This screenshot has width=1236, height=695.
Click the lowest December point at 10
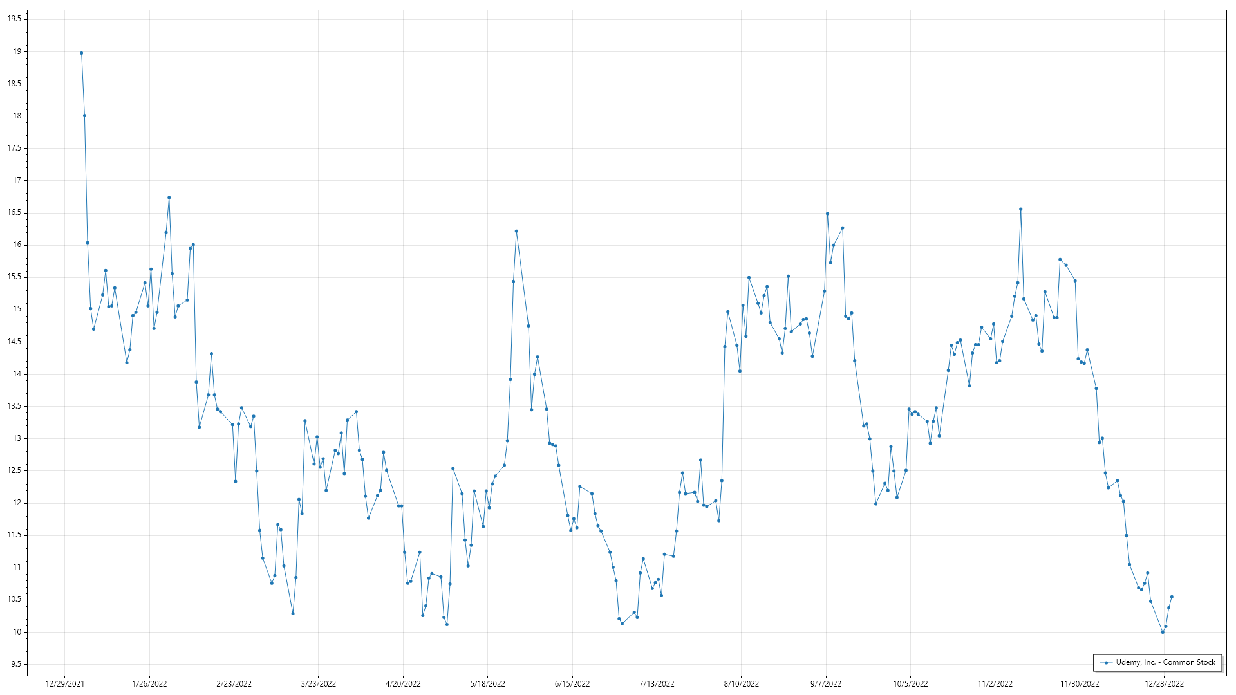(x=1163, y=632)
